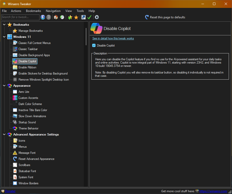Click Reset this page to defaults

click(x=165, y=17)
